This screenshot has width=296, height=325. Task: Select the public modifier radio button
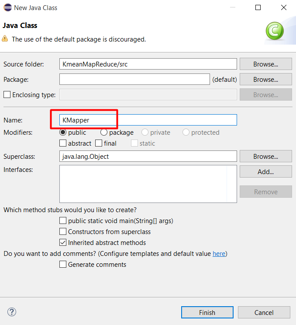pos(63,132)
